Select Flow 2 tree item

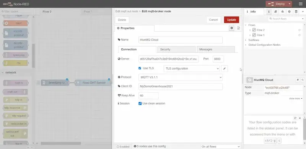coord(260,30)
